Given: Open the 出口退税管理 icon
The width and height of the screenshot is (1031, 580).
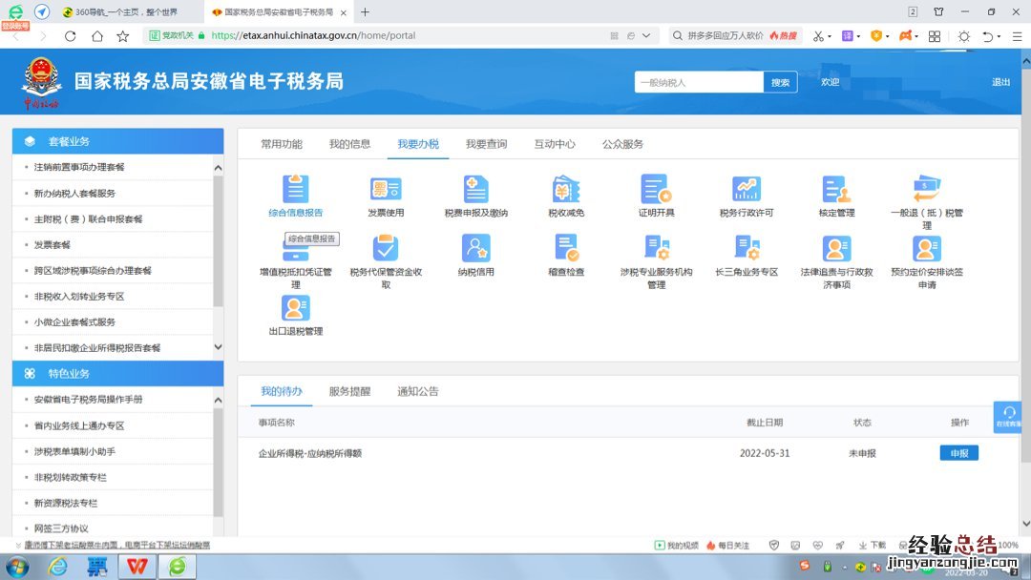Looking at the screenshot, I should 295,308.
